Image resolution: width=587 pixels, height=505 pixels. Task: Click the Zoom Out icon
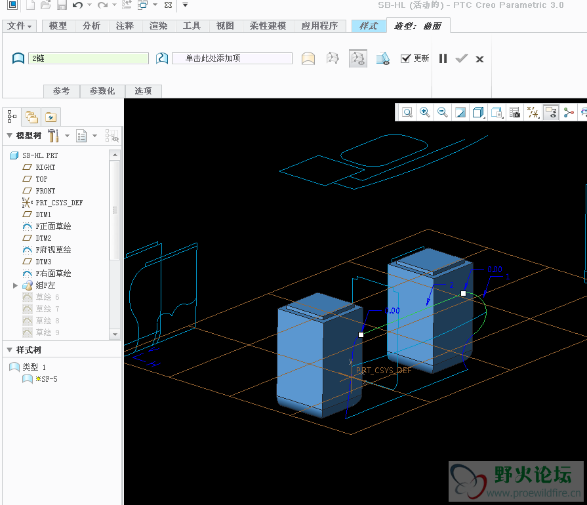point(443,112)
